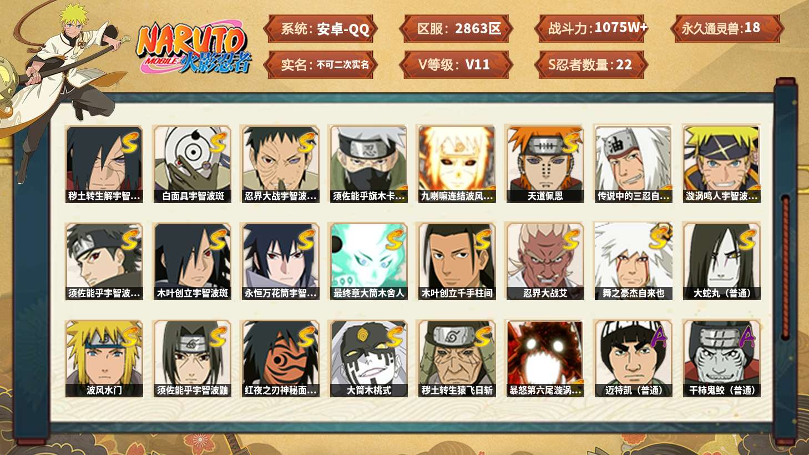Click the 区服: 2863区 server badge
The image size is (809, 455).
[456, 29]
